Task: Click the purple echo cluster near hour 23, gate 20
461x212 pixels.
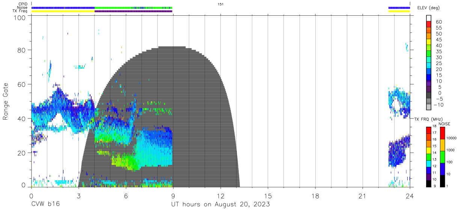Action: (x=398, y=153)
